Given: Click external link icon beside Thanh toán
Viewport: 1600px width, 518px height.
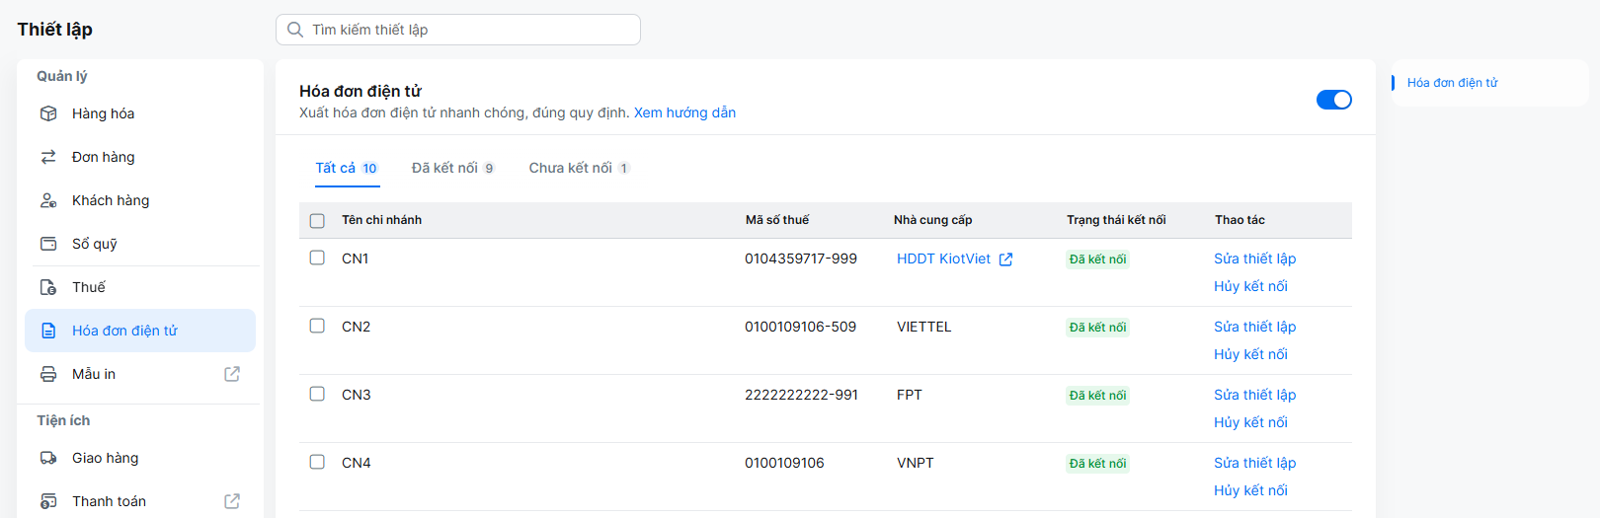Looking at the screenshot, I should [x=232, y=501].
